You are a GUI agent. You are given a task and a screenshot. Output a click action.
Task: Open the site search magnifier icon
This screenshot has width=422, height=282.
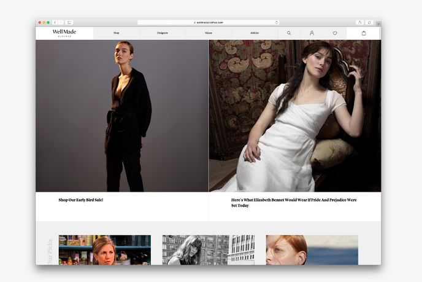click(289, 33)
